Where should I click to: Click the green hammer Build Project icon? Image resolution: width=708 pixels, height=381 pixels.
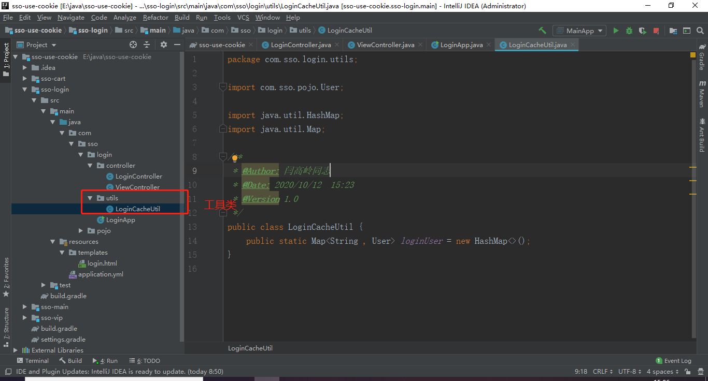click(542, 31)
